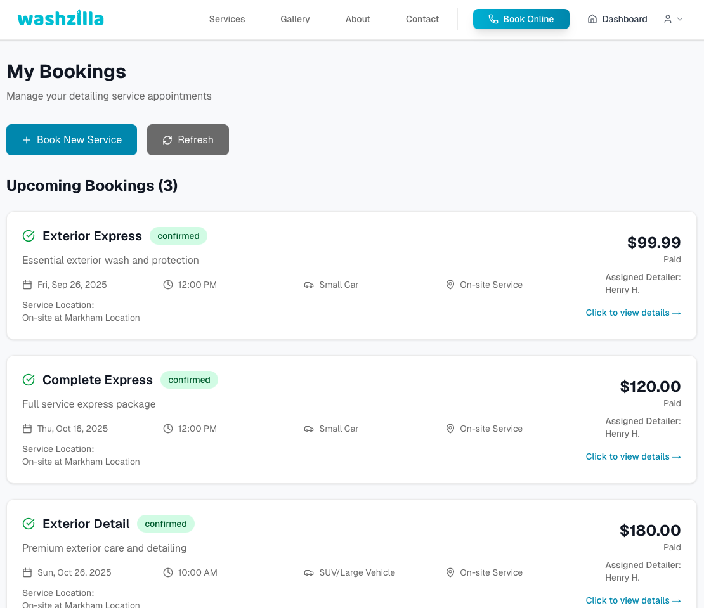Open the About navigation link
This screenshot has width=704, height=608.
point(358,19)
